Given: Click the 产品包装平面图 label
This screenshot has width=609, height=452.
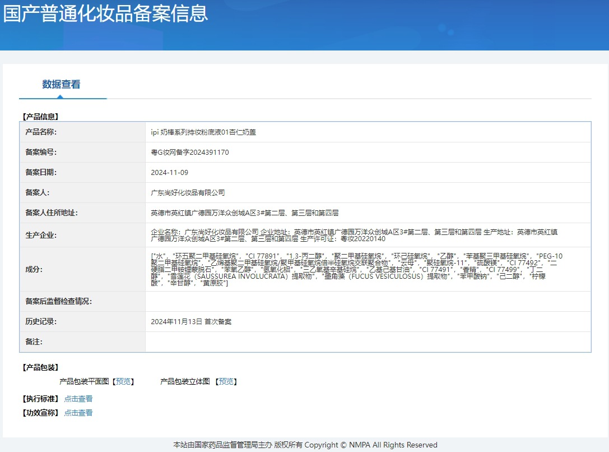Looking at the screenshot, I should 84,382.
